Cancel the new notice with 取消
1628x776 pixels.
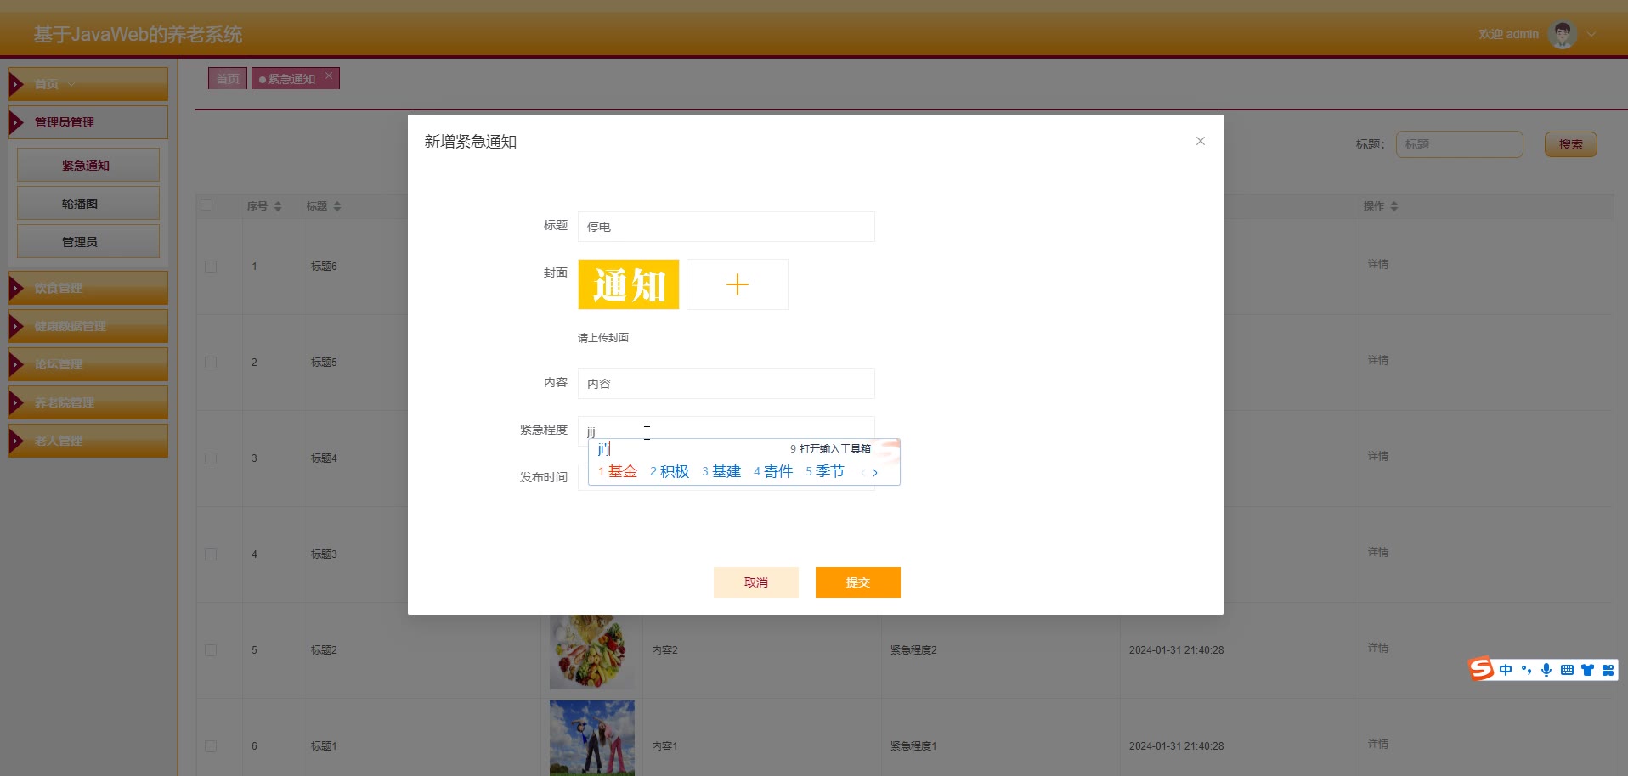coord(756,582)
